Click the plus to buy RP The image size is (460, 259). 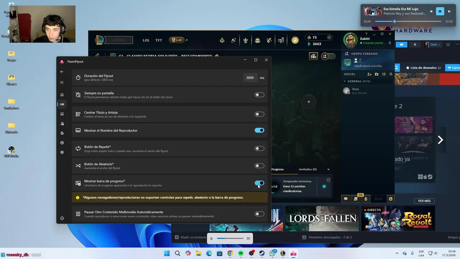click(329, 37)
